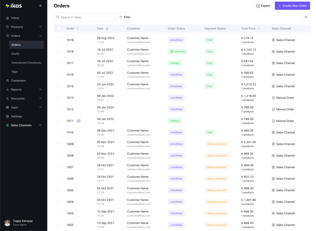Click the Customers people icon
This screenshot has width=316, height=231.
pos(8,81)
